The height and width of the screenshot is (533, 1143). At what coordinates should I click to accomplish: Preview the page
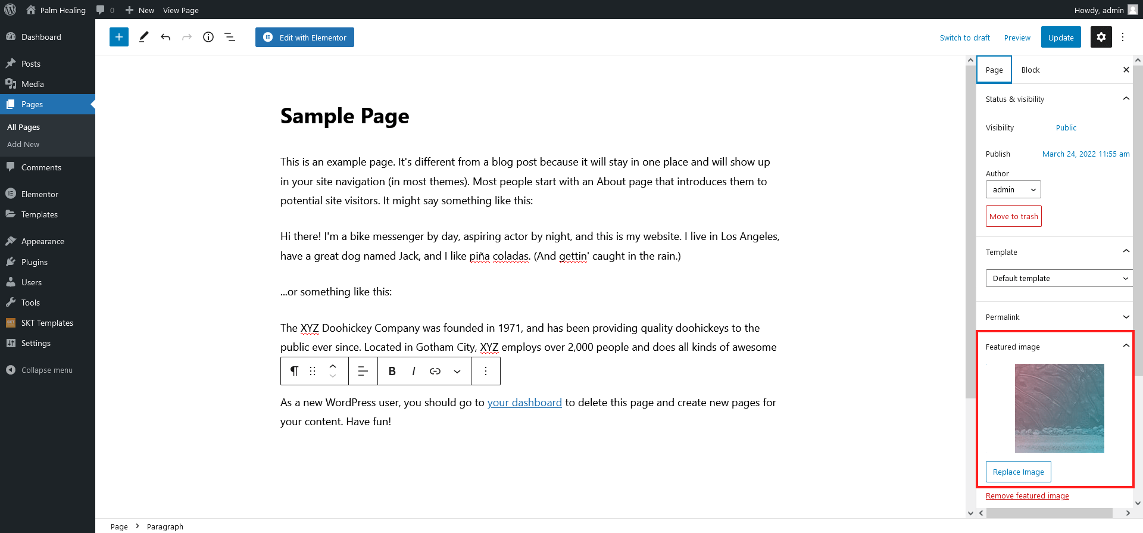click(1017, 38)
